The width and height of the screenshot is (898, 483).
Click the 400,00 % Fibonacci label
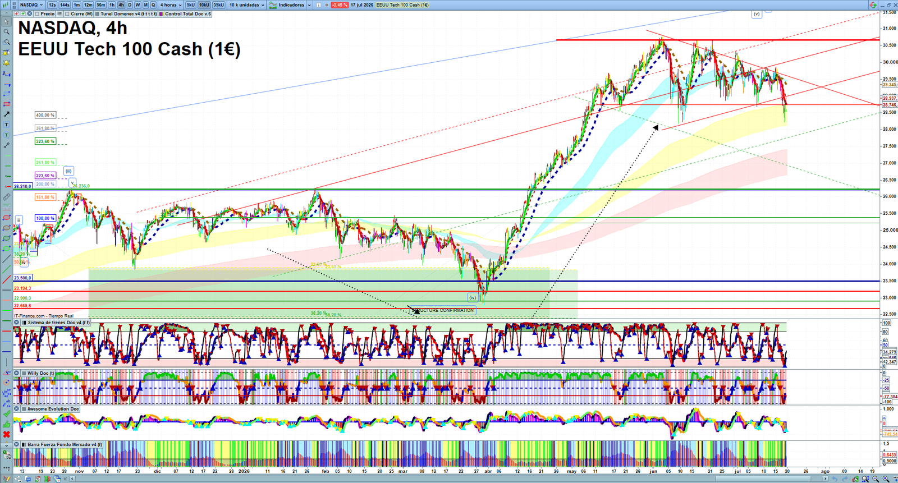45,115
